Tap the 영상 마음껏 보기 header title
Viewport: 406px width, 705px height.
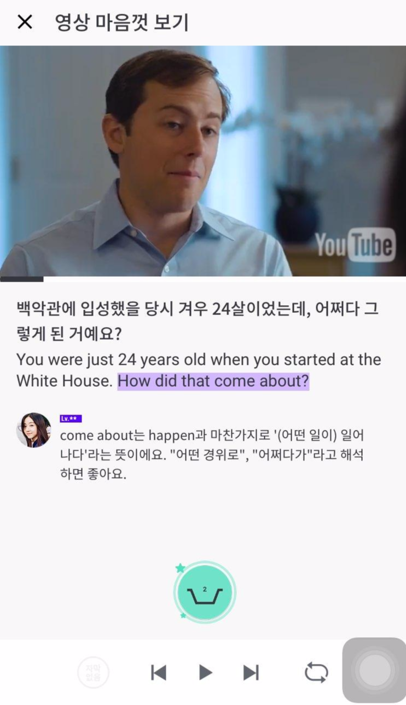pos(121,22)
